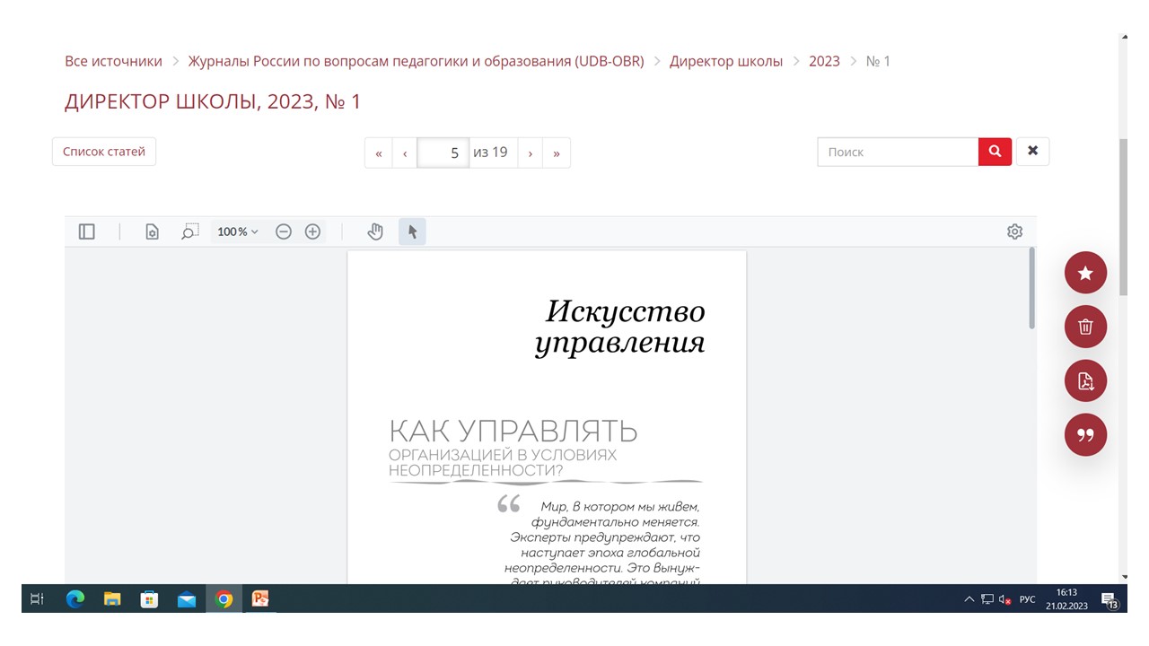This screenshot has height=646, width=1149.
Task: Open viewer settings gear
Action: click(x=1014, y=231)
